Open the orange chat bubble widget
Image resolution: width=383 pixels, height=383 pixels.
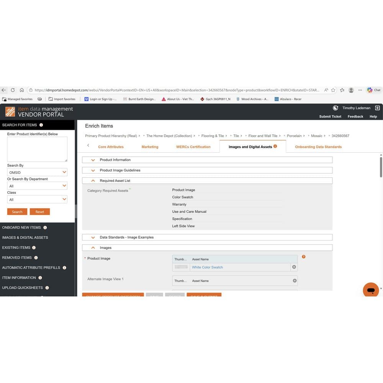point(370,290)
